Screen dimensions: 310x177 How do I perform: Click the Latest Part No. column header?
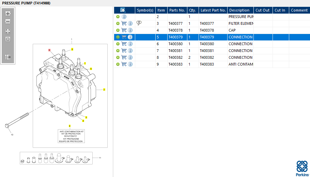pos(213,10)
